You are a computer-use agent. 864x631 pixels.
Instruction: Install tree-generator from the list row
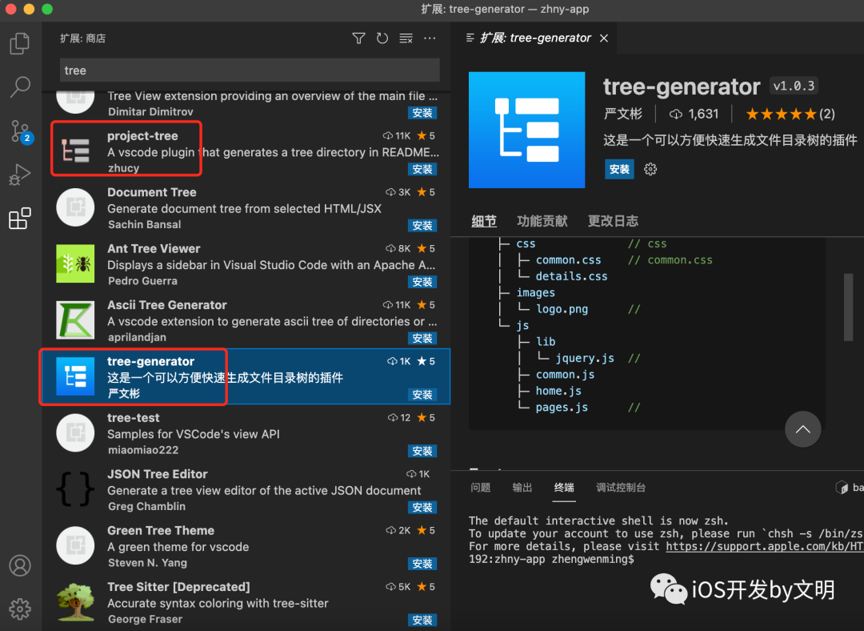[422, 395]
